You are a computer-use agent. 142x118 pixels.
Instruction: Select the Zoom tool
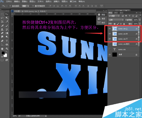click(x=7, y=49)
